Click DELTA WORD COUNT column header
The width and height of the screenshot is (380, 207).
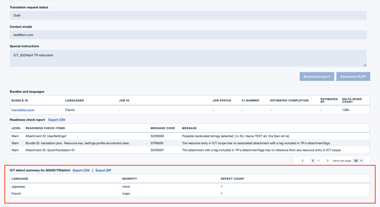tap(352, 101)
